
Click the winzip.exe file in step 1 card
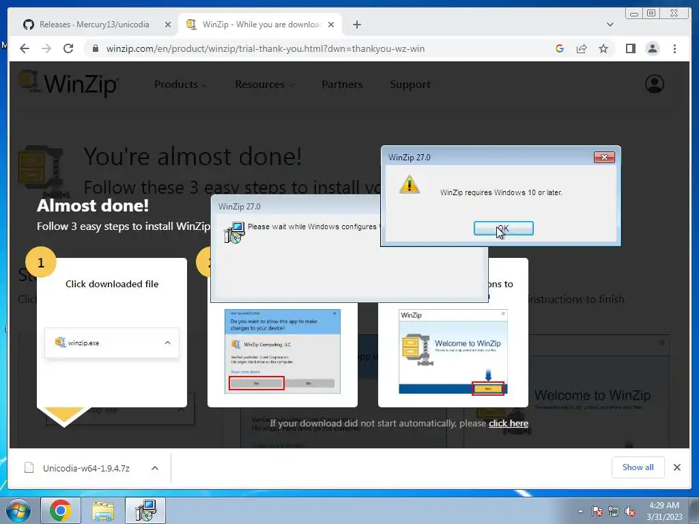112,343
